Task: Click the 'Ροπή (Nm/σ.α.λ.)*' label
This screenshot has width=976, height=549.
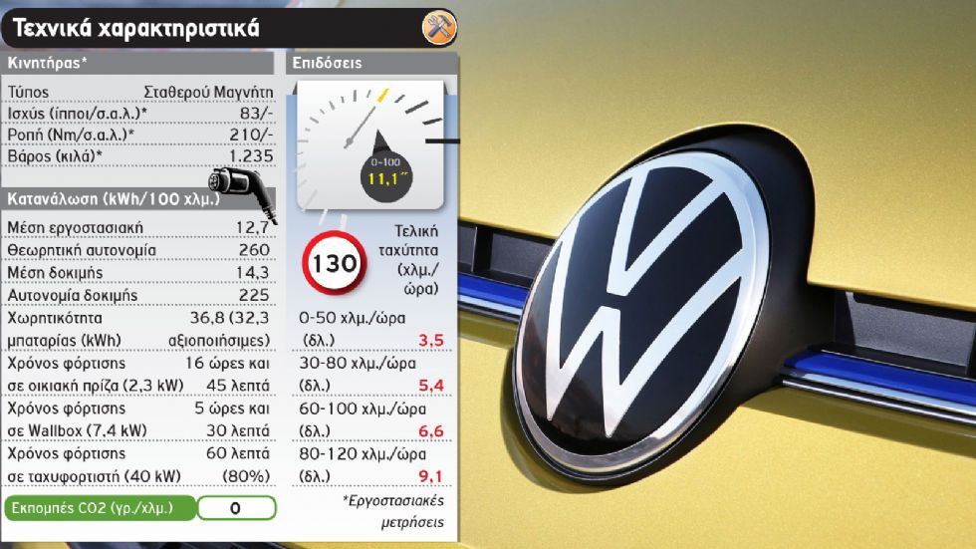Action: pos(71,135)
